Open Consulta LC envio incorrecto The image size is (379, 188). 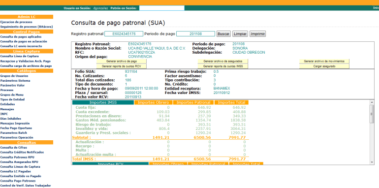[21, 46]
